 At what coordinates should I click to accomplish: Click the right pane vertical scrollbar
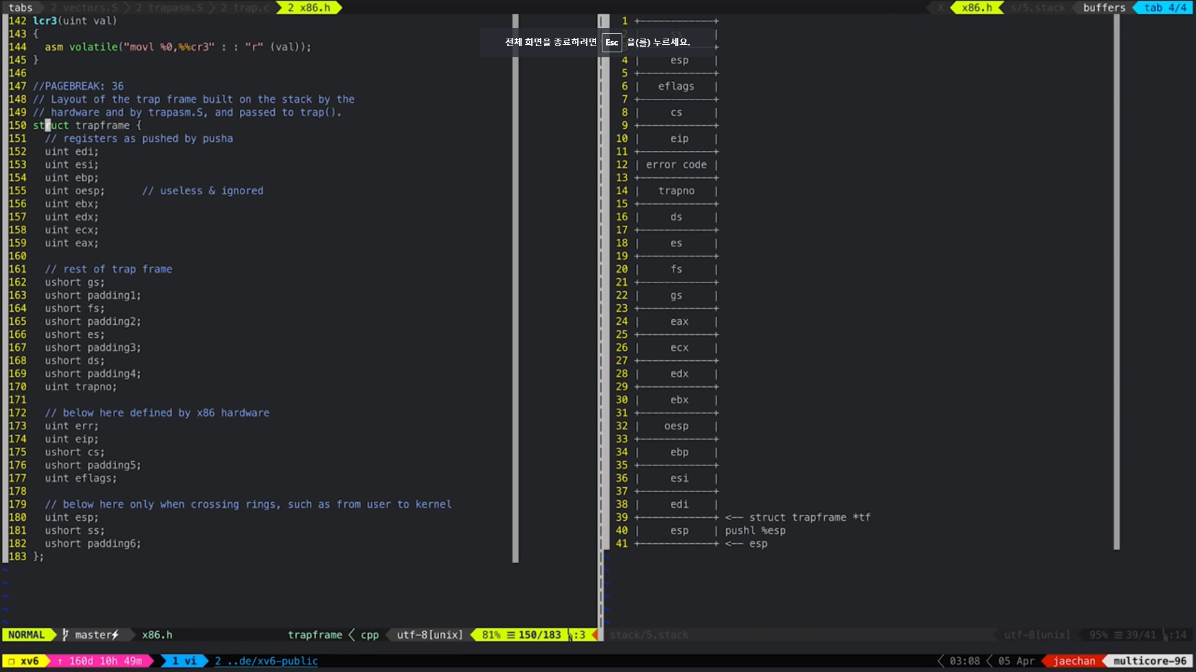pos(1116,280)
